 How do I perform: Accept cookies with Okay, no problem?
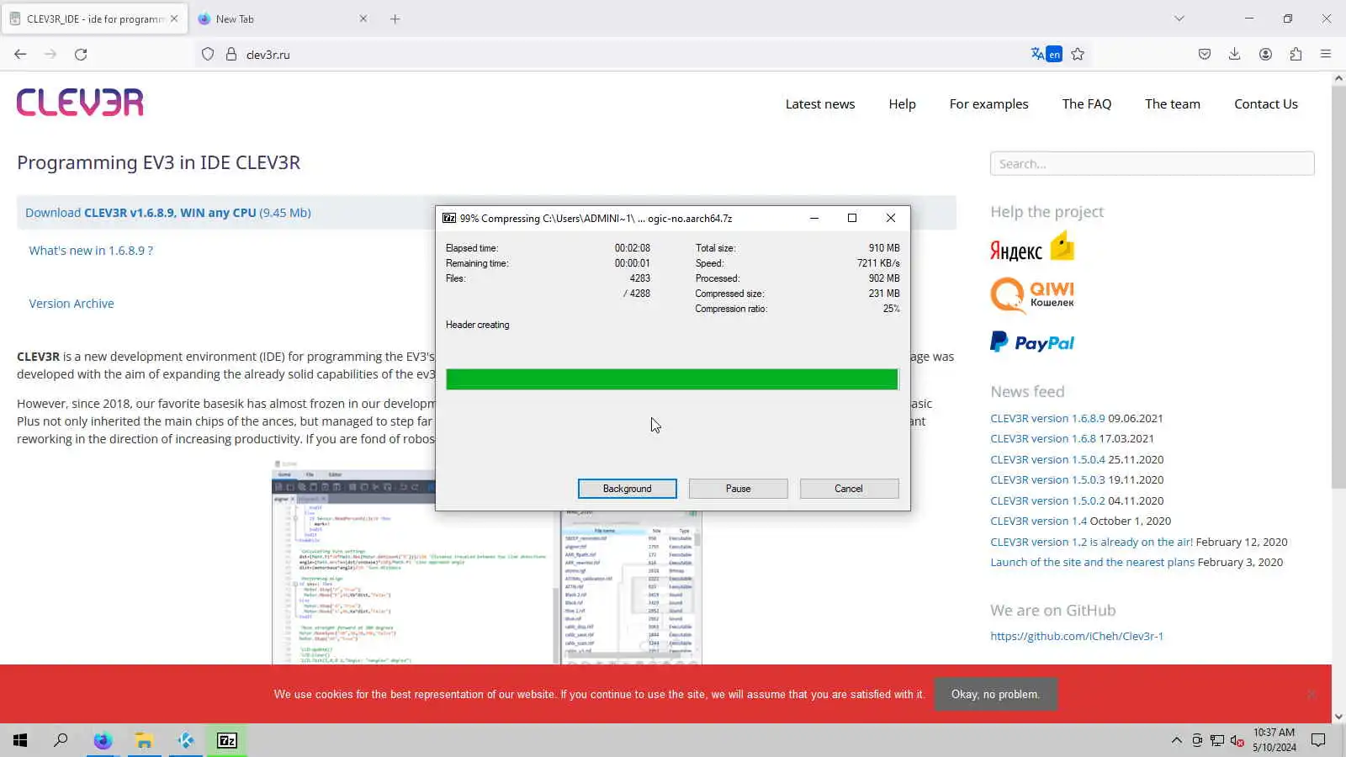(x=995, y=695)
